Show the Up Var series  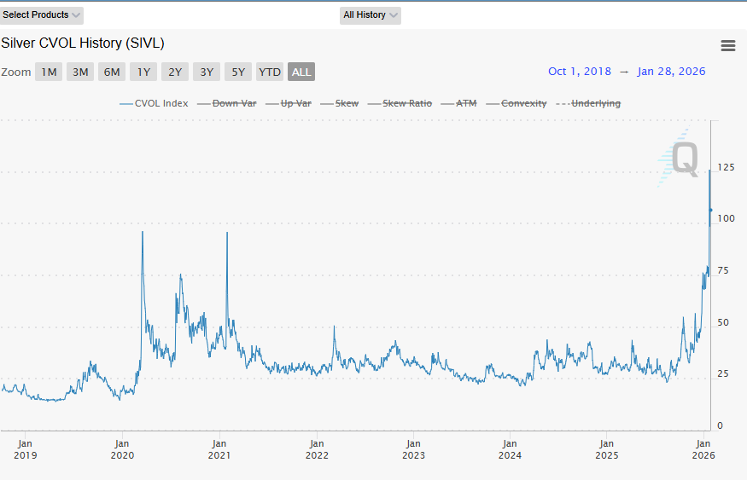click(289, 103)
